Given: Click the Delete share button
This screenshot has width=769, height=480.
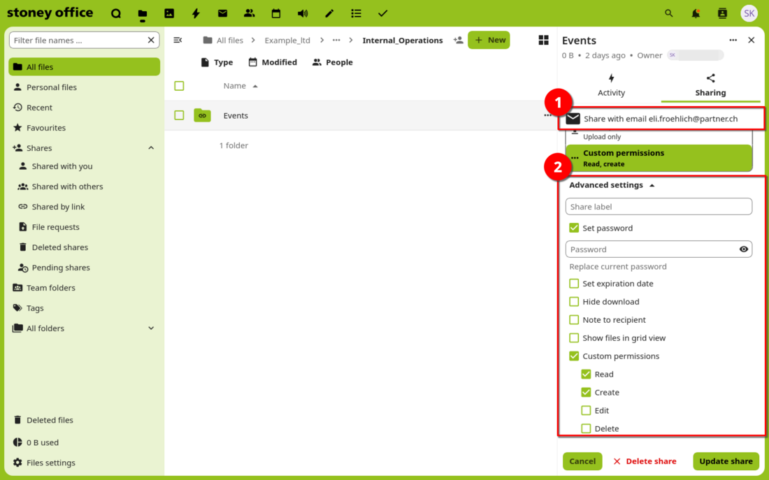Looking at the screenshot, I should pyautogui.click(x=645, y=461).
